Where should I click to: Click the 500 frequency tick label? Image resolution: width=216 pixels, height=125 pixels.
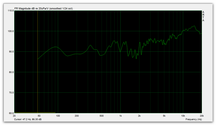pyautogui.click(x=102, y=116)
